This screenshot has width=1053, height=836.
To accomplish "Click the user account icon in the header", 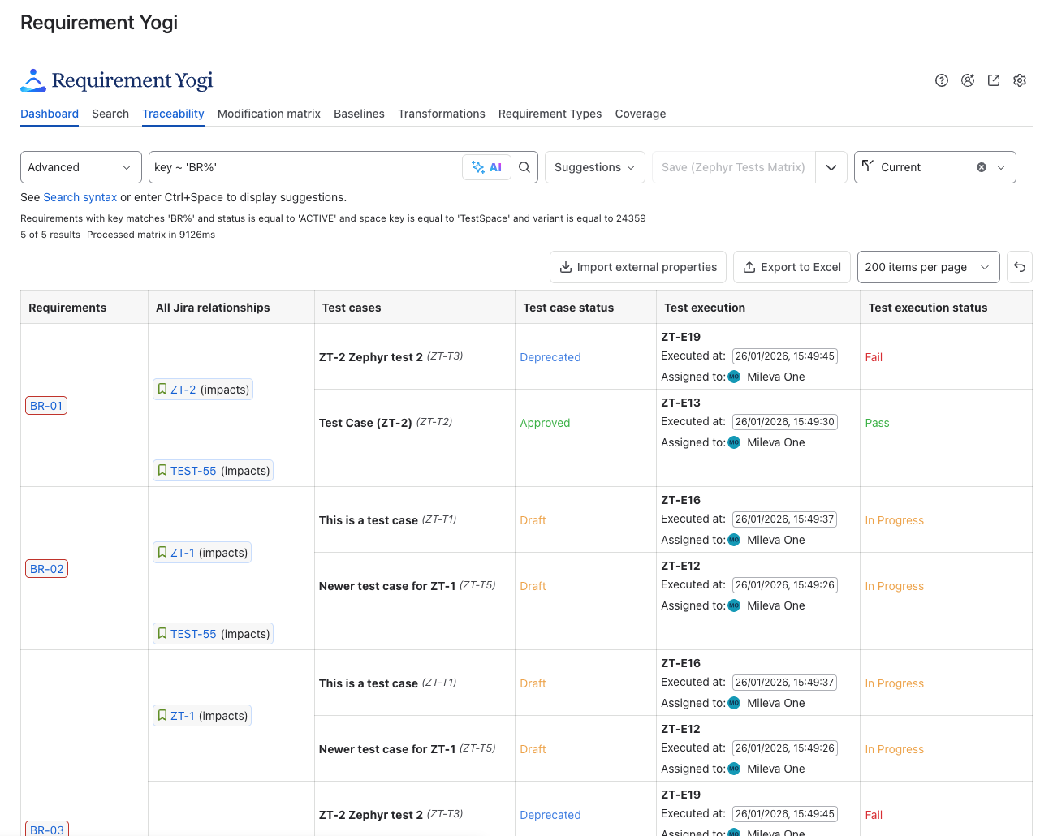I will (x=968, y=80).
